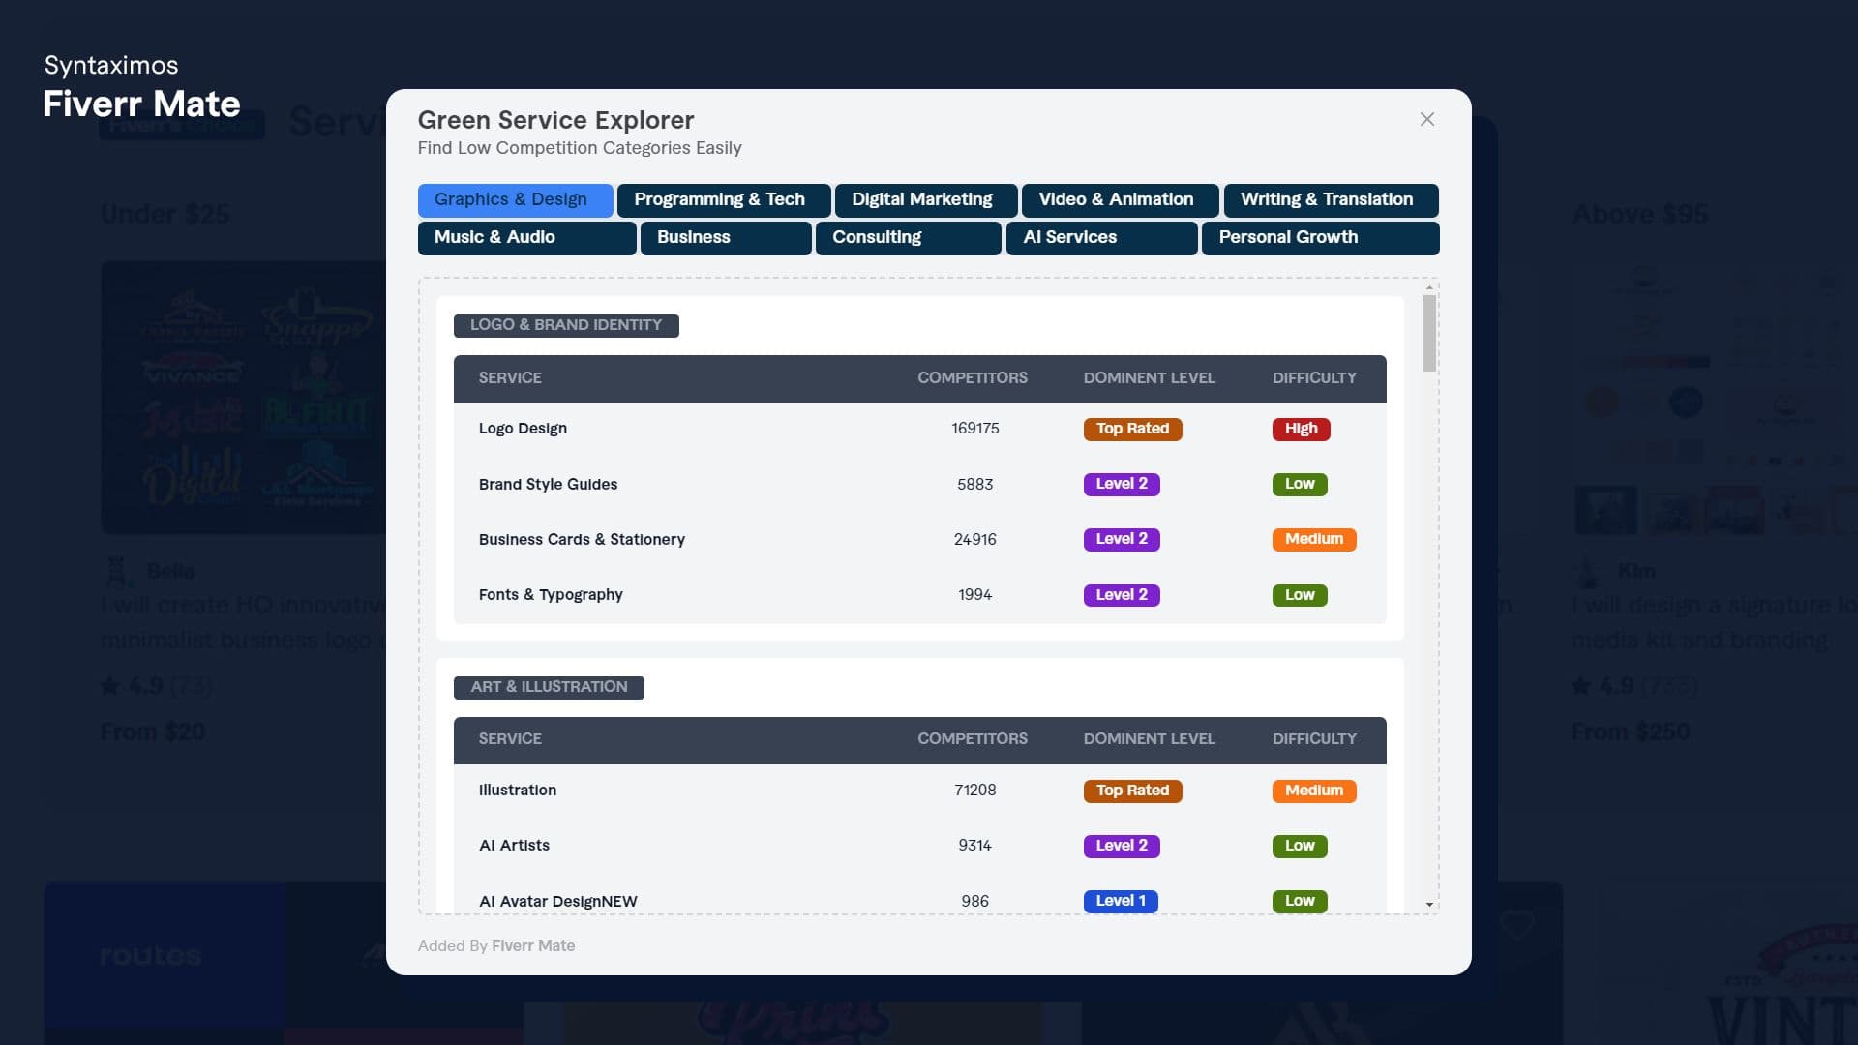Close the Green Service Explorer dialog
The image size is (1858, 1045).
pos(1426,119)
